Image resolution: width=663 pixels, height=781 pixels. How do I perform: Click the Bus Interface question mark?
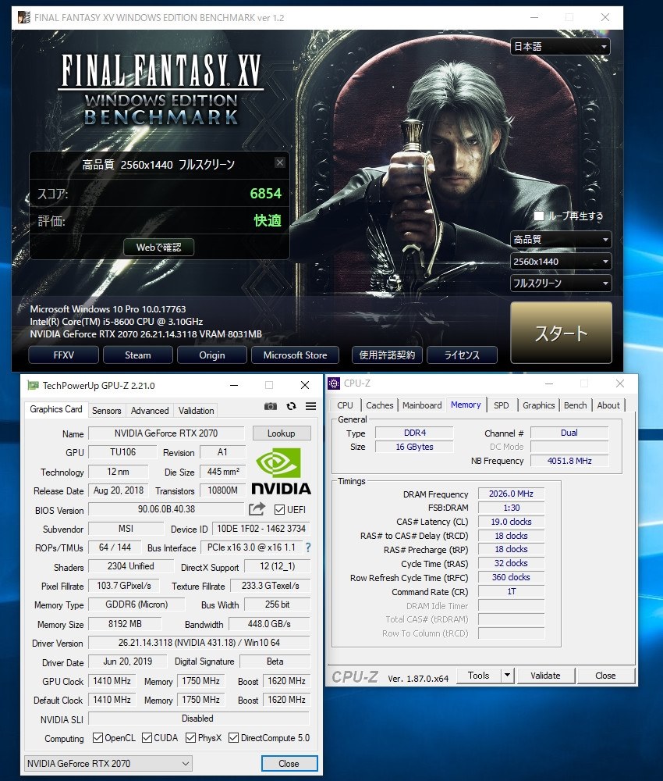pos(308,547)
